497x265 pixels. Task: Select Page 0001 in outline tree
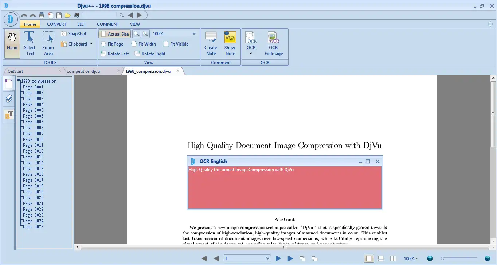(33, 87)
